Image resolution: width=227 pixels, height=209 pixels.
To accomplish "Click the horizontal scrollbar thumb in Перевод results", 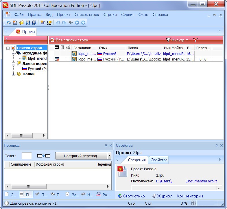I will tap(29, 186).
